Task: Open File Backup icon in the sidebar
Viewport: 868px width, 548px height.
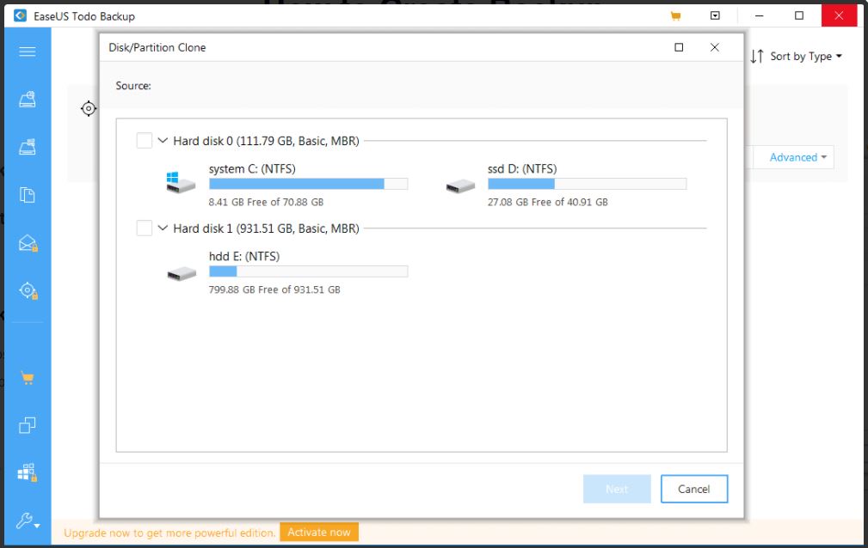Action: point(28,195)
